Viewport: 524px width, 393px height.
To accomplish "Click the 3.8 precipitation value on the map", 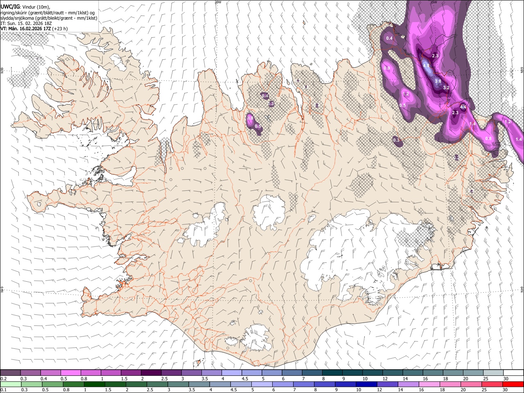I will (438, 81).
